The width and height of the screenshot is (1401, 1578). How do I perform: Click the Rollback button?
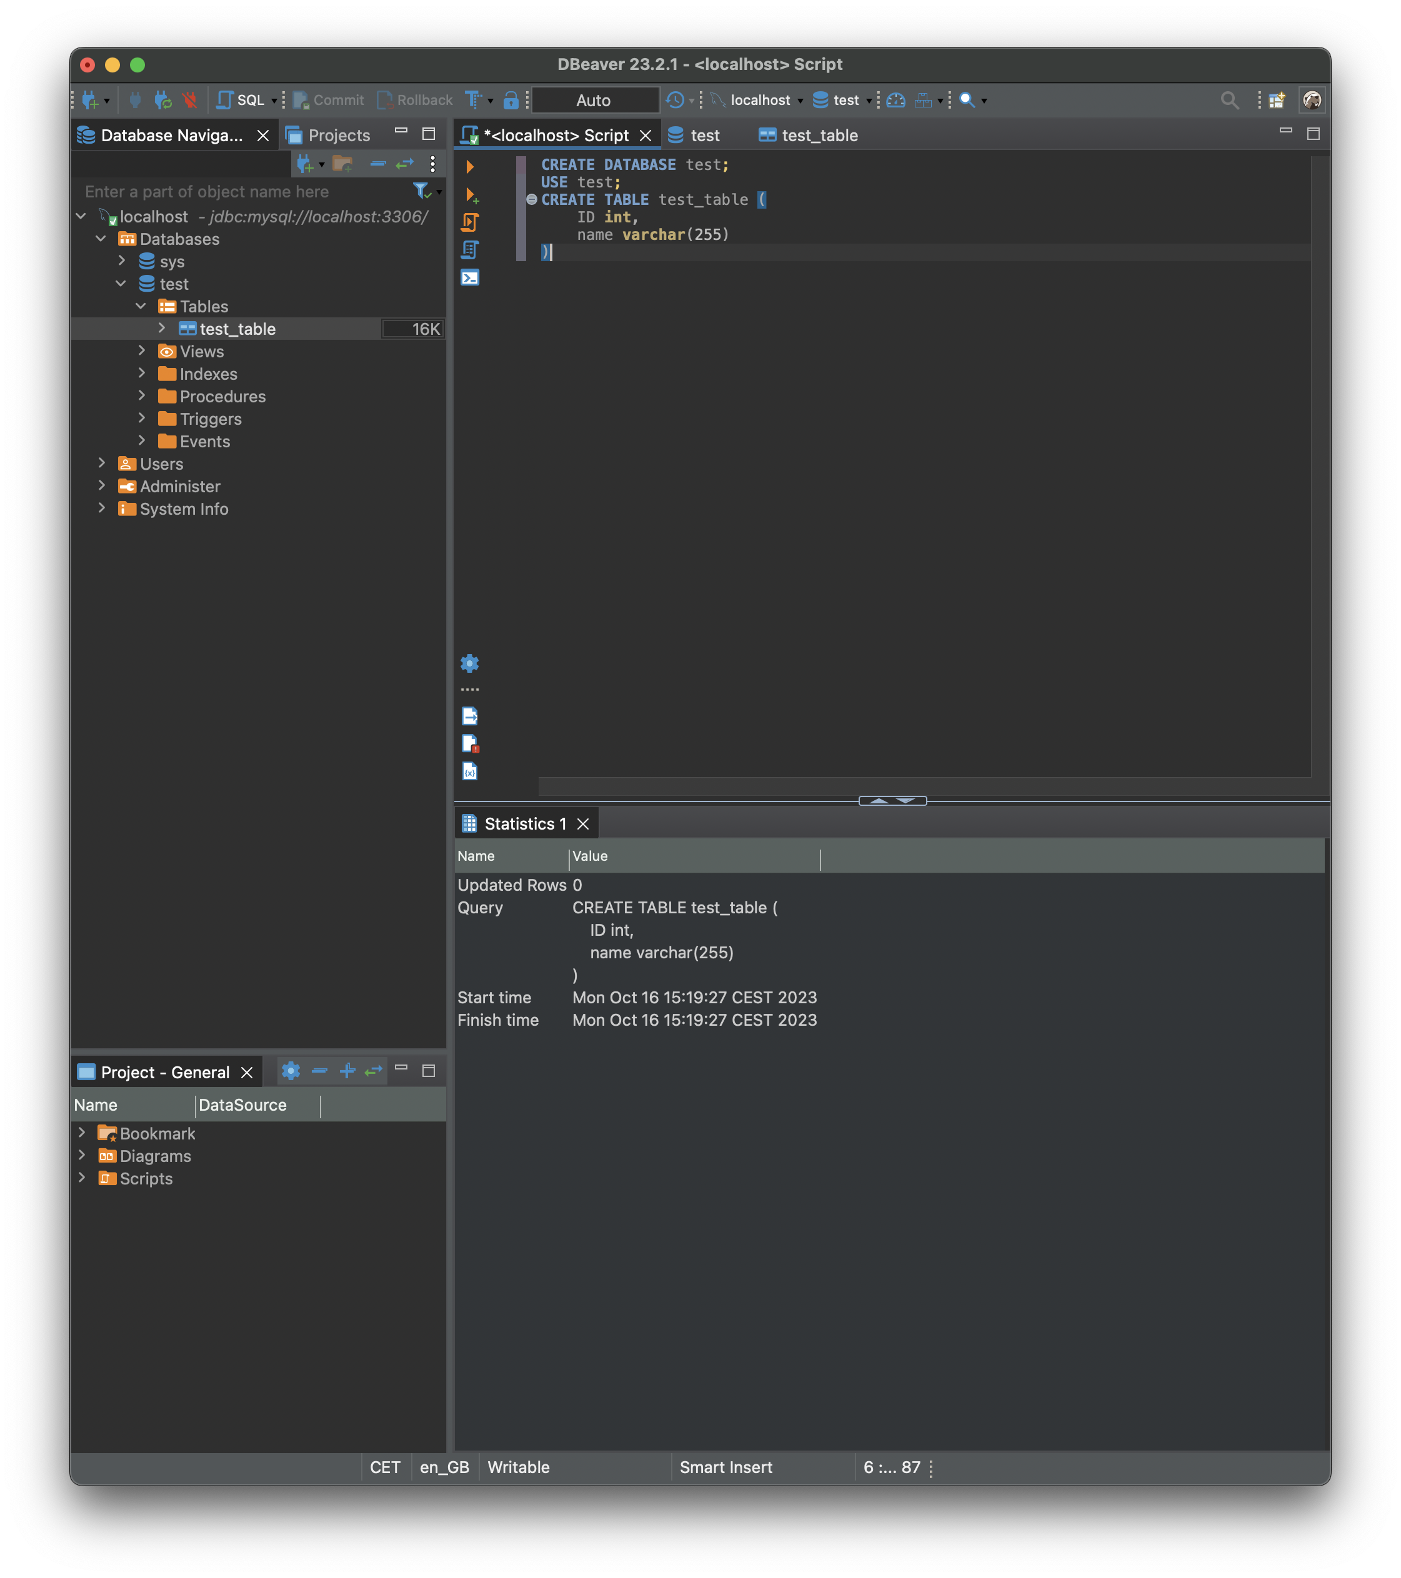pos(415,101)
